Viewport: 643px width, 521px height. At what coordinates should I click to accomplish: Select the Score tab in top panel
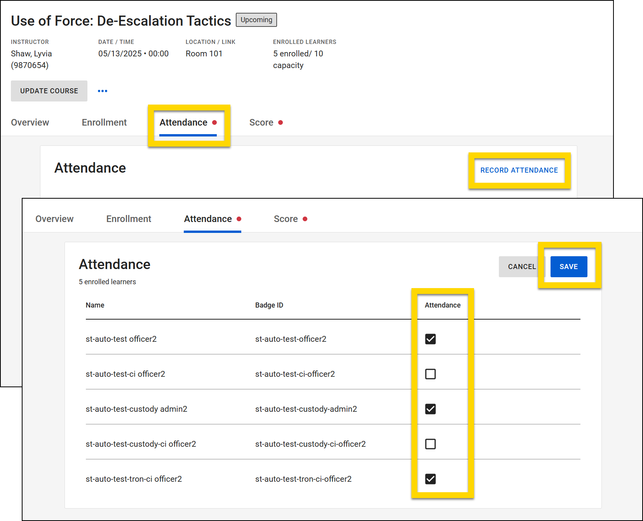(261, 122)
